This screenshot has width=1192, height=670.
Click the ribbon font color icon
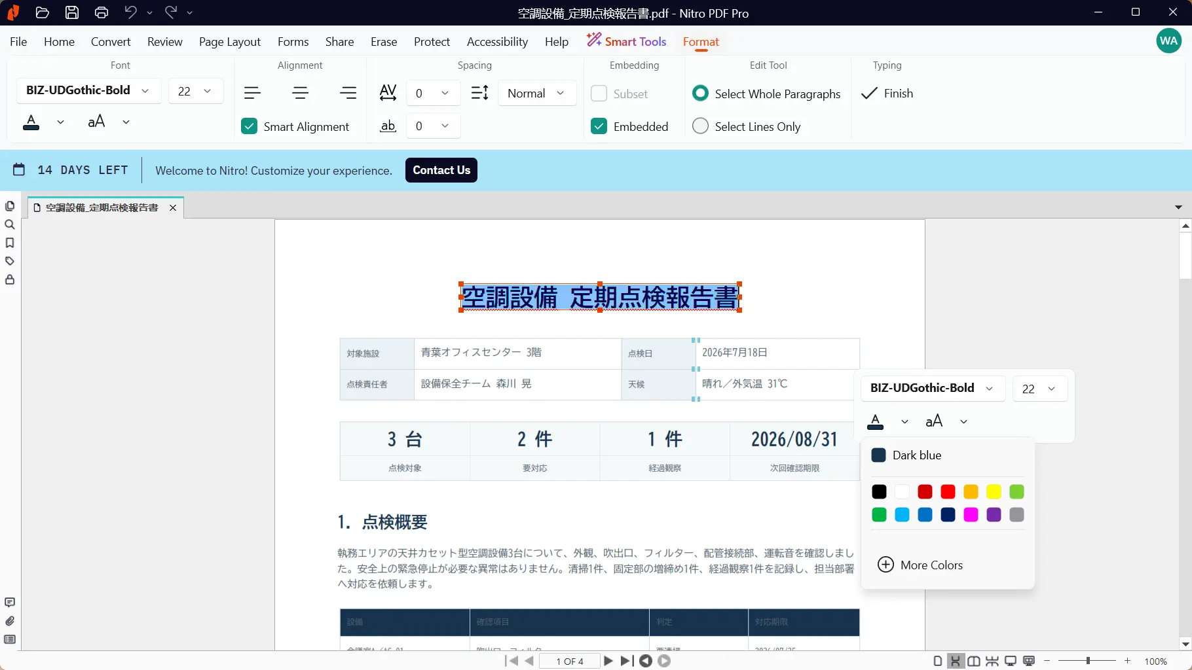tap(31, 122)
